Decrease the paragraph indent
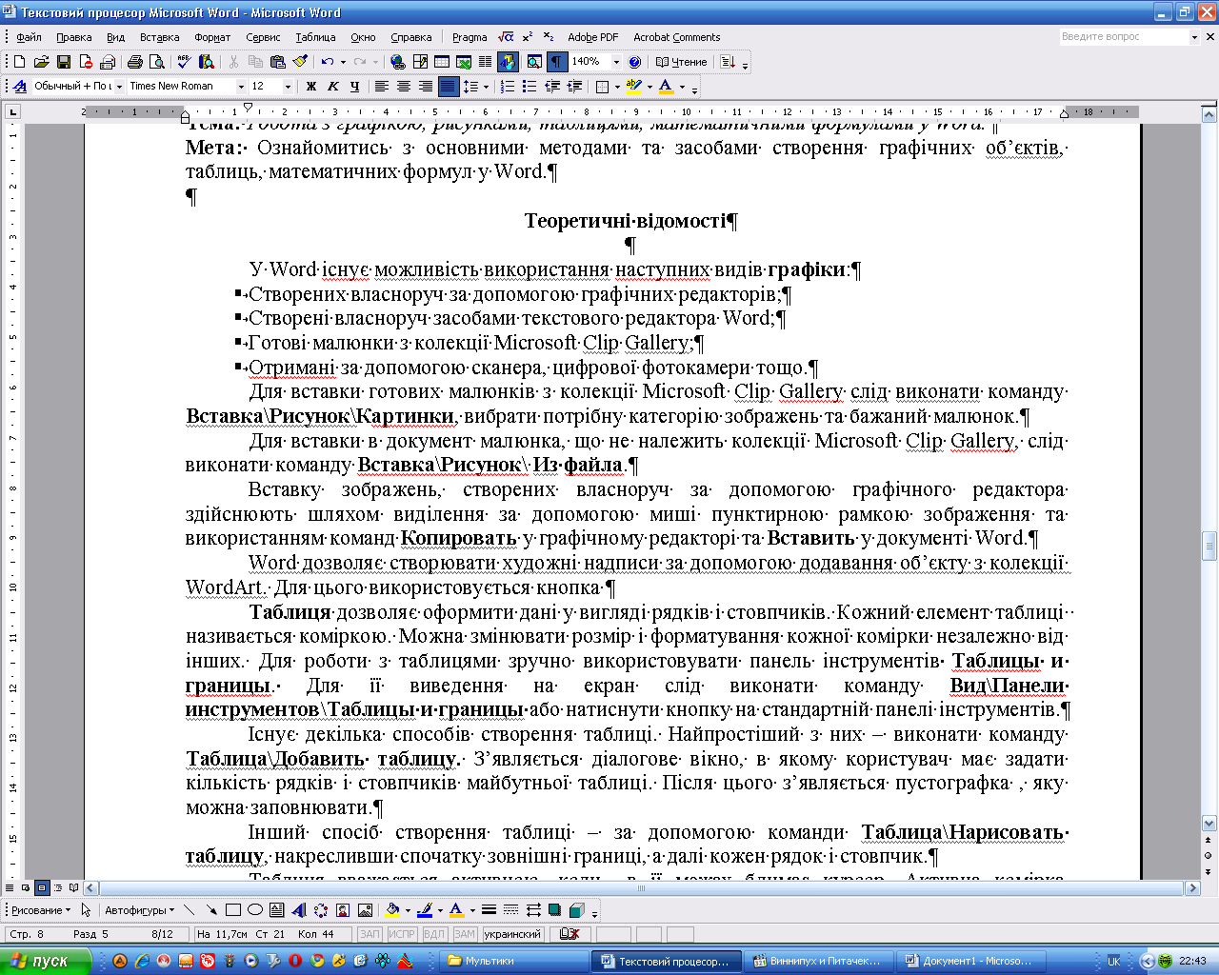This screenshot has height=975, width=1219. (x=552, y=86)
